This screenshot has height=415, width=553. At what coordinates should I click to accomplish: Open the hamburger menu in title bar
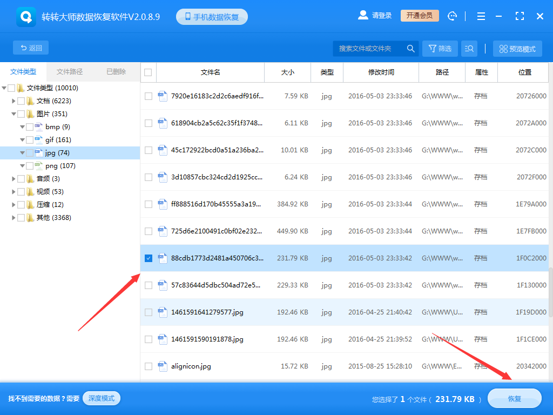(x=481, y=16)
